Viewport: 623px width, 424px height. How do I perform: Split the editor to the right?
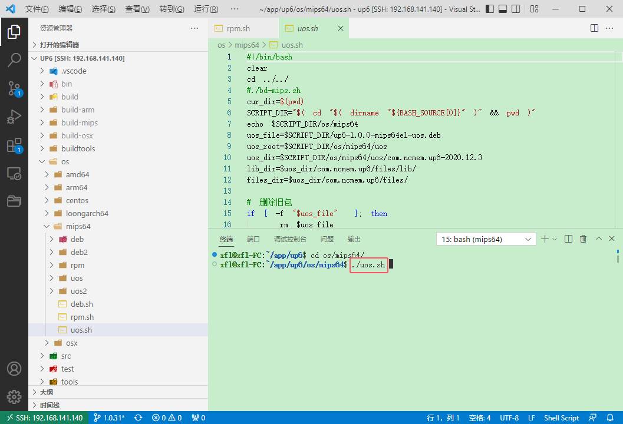click(x=594, y=28)
